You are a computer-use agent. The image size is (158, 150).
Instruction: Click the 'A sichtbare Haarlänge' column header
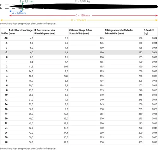coord(21,32)
